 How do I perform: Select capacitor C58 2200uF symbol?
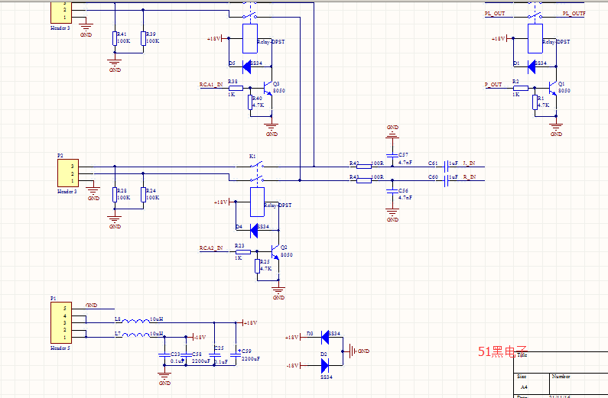(186, 354)
